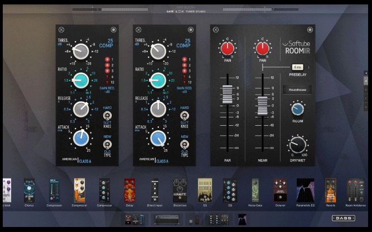Add the Chorus pedal from the browser
This screenshot has height=232, width=372.
coord(29,191)
